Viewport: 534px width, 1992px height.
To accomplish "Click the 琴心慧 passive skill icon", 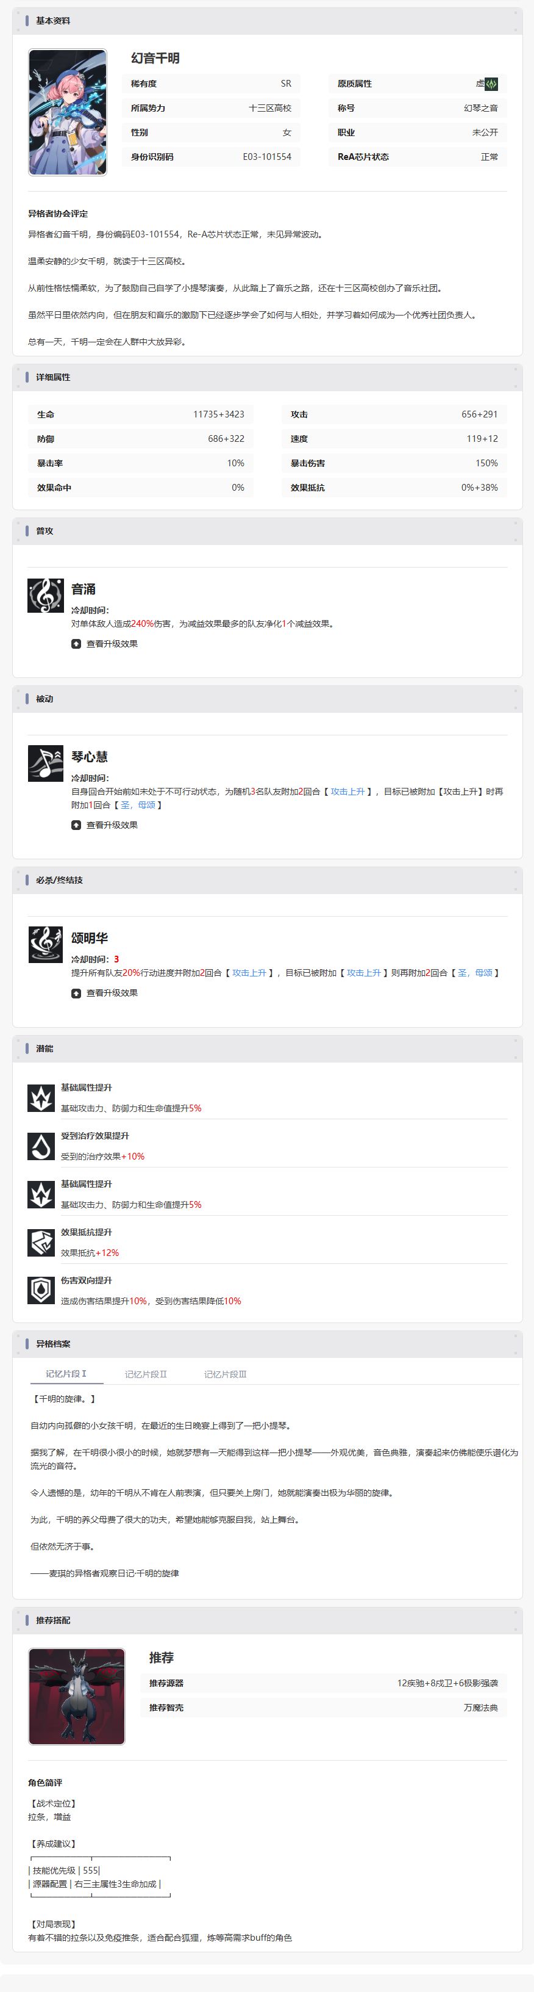I will coord(46,763).
